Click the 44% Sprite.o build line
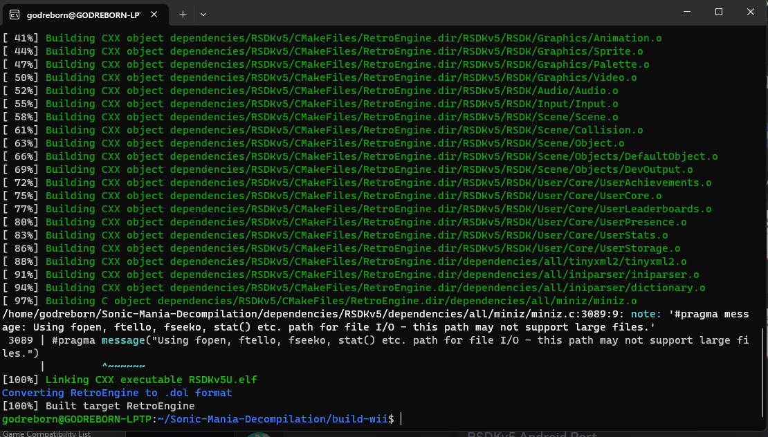768x437 pixels. 323,51
